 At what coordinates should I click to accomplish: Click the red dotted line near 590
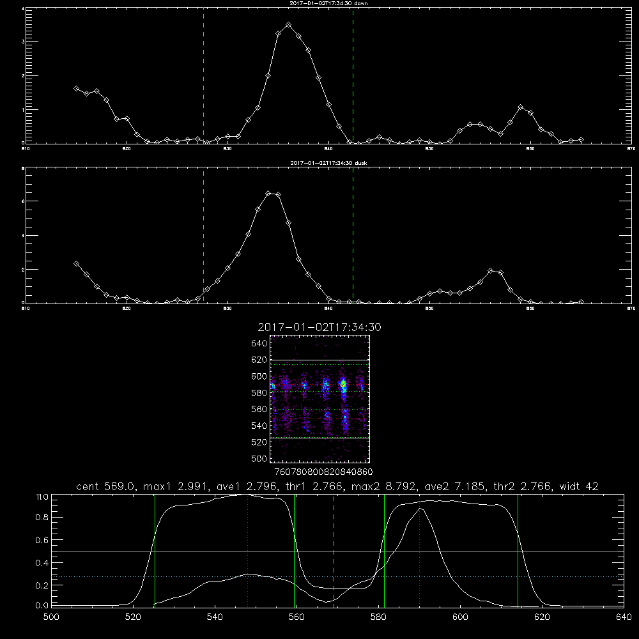click(419, 550)
